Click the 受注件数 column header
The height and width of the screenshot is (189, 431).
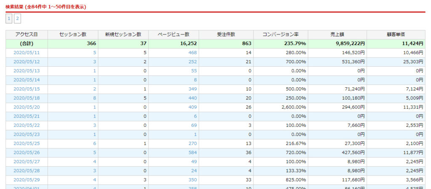pyautogui.click(x=226, y=34)
